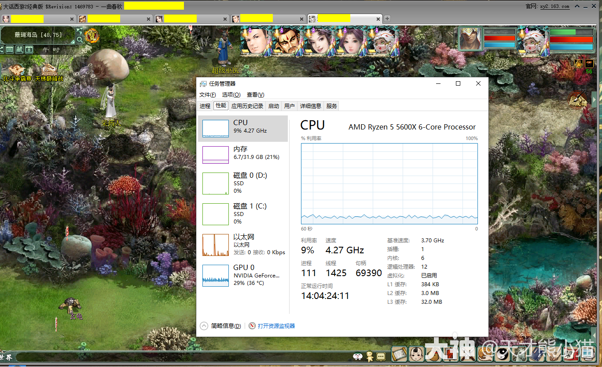Viewport: 602px width, 367px height.
Task: Expand the right side panel arrow
Action: [595, 100]
